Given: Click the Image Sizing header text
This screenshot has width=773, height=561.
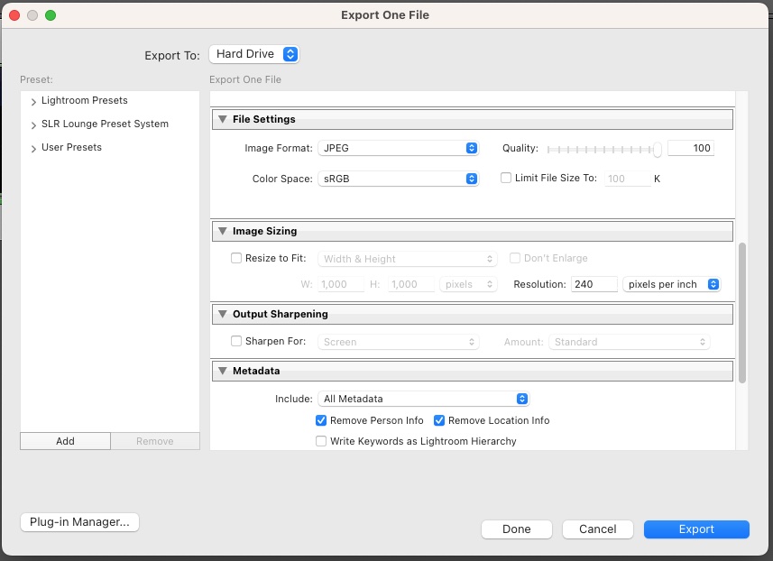Looking at the screenshot, I should tap(265, 231).
